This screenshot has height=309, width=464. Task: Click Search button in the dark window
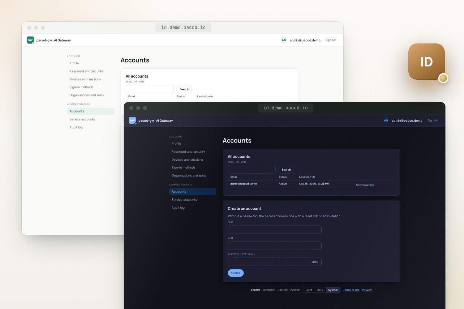286,170
